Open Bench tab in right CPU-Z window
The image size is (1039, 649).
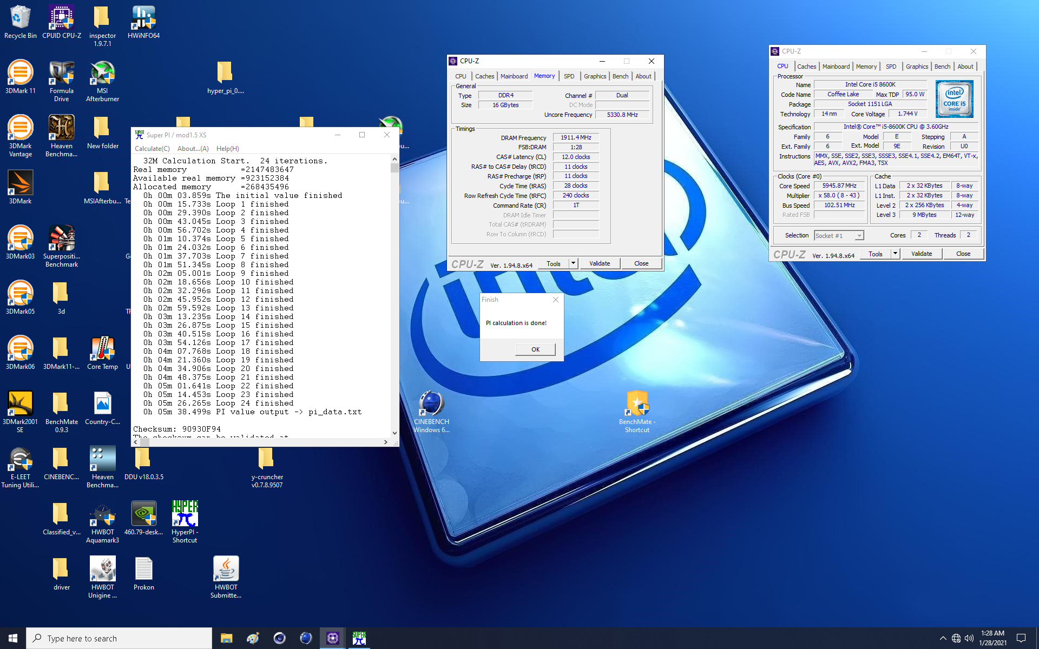pos(942,67)
